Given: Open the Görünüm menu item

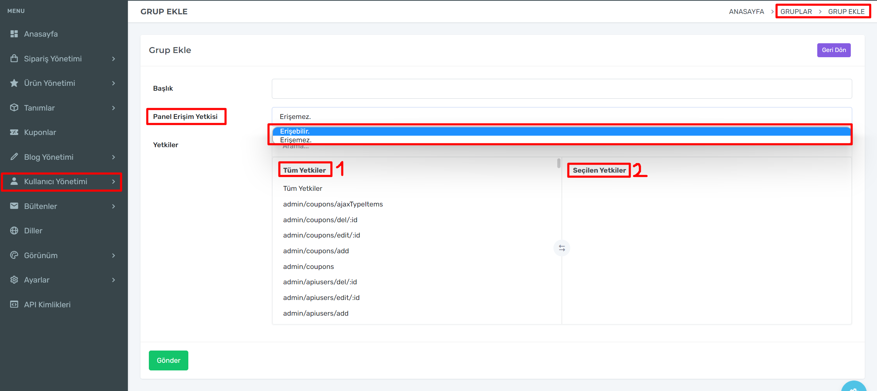Looking at the screenshot, I should tap(41, 255).
